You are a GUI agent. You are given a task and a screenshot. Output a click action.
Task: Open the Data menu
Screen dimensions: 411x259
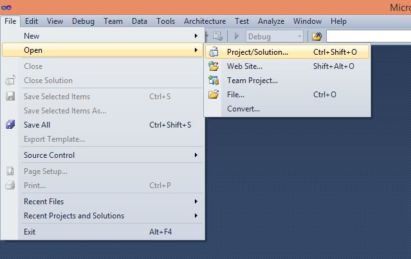[140, 21]
